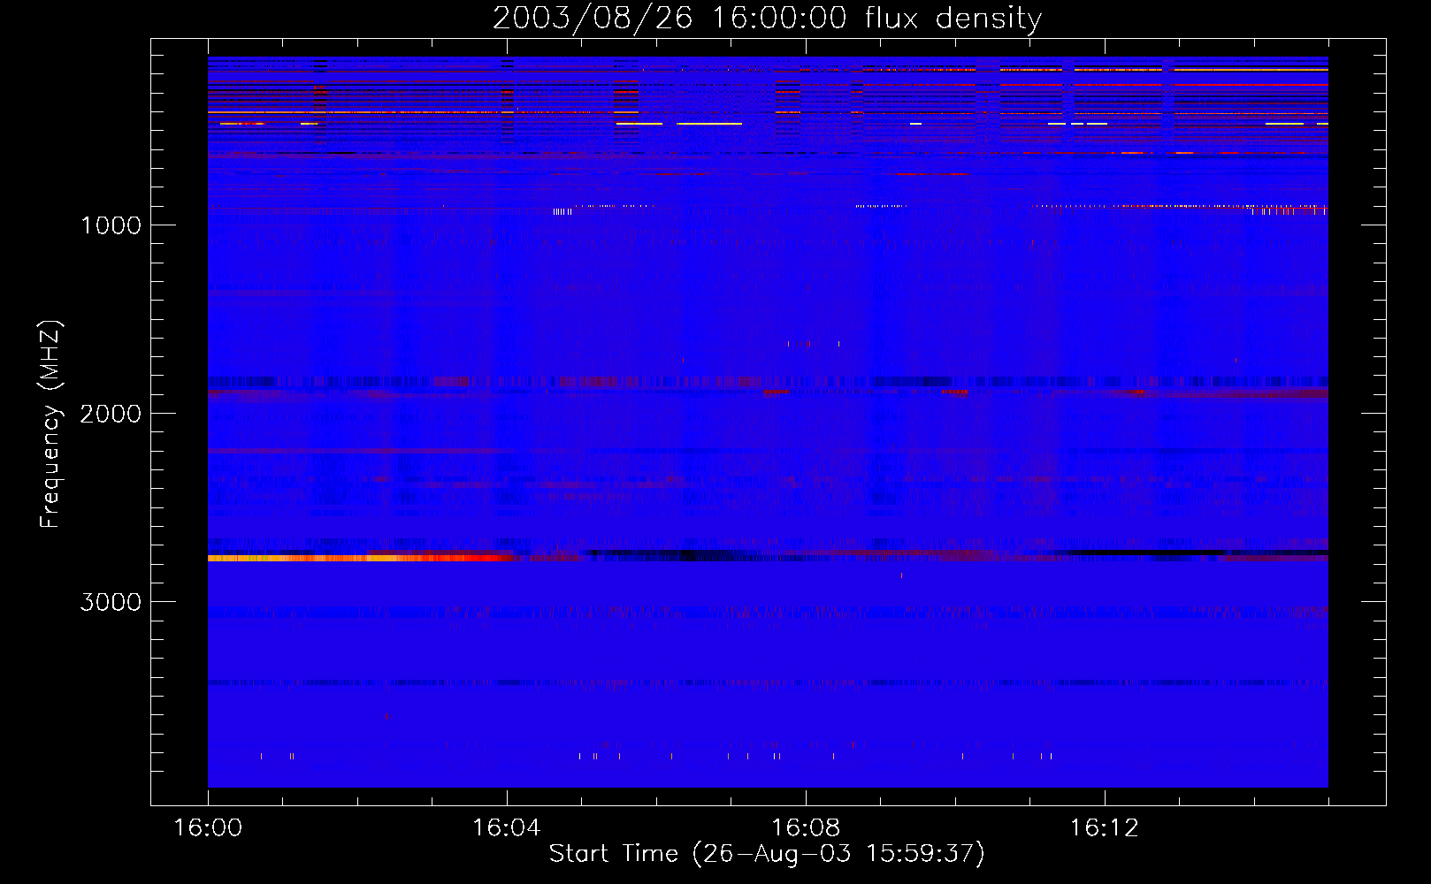Click the 1000 frequency tick label

111,225
